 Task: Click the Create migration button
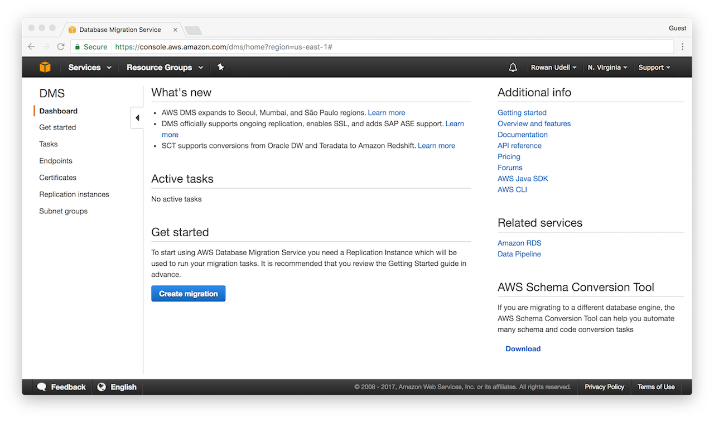point(189,294)
